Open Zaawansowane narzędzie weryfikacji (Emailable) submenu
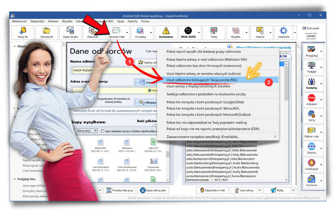The image size is (335, 211). [x=218, y=137]
